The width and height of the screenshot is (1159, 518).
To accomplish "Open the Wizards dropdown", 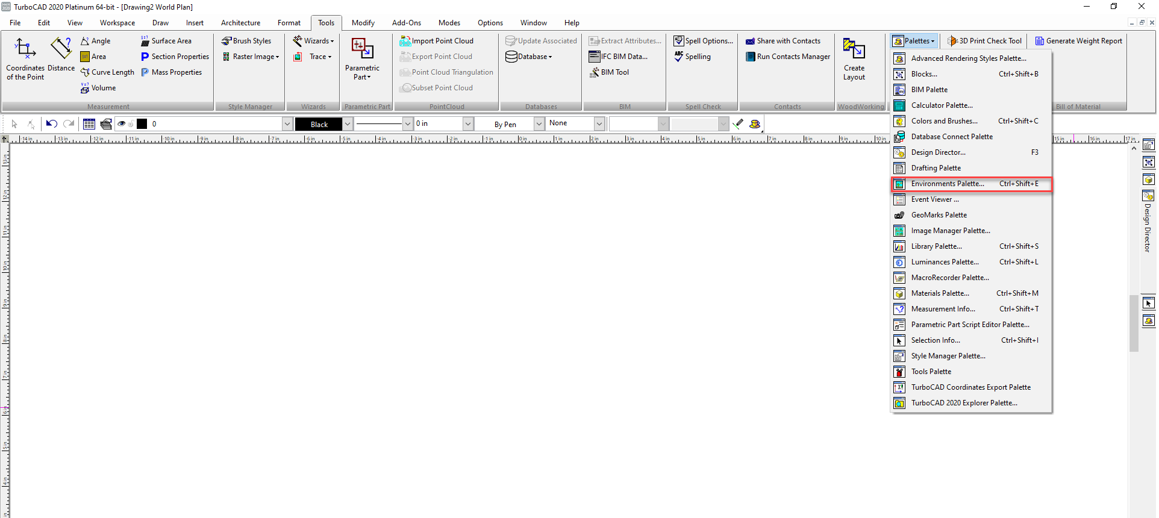I will click(313, 41).
